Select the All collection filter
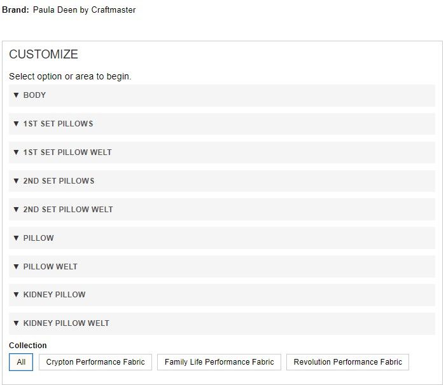 coord(21,362)
